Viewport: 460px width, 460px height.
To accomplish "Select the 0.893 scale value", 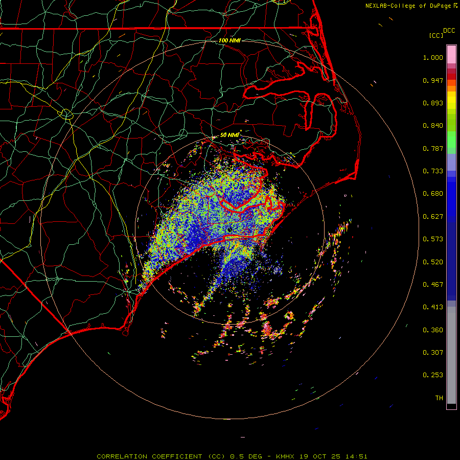I will (433, 103).
